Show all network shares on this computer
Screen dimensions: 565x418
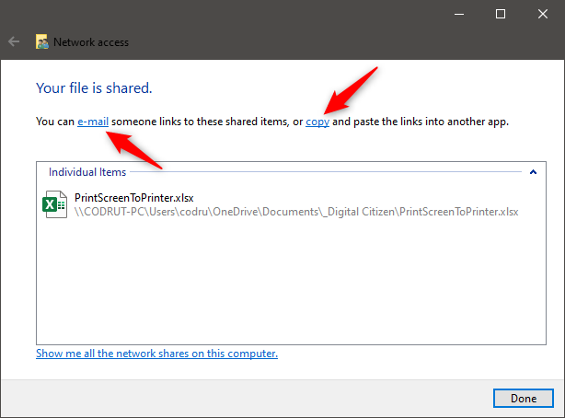(x=156, y=354)
